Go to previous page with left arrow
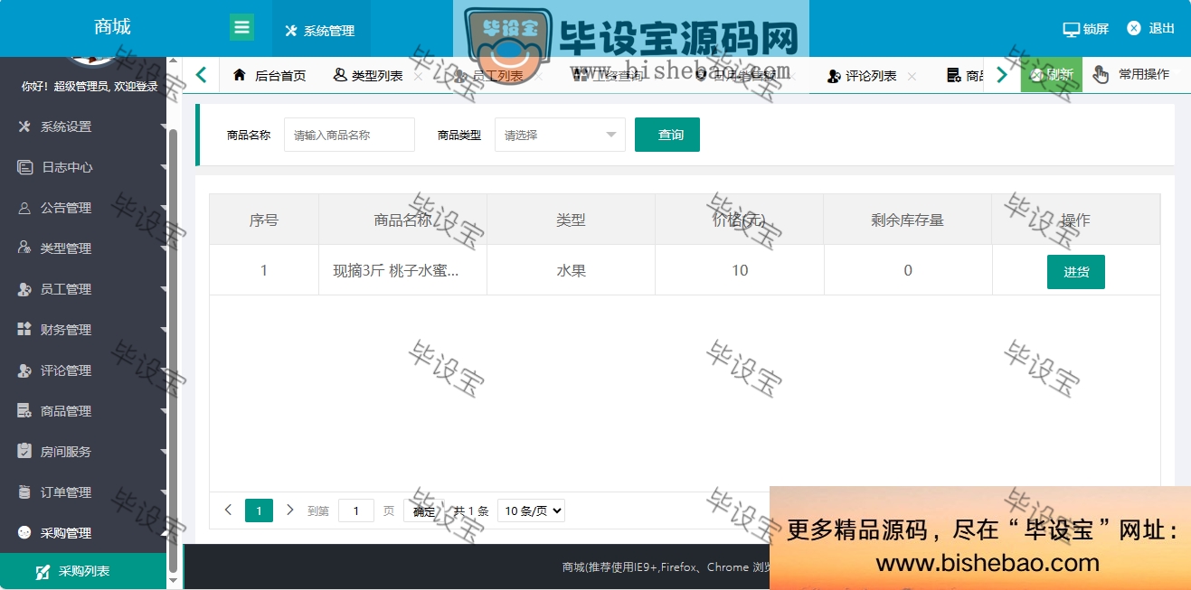1191x590 pixels. (x=229, y=510)
